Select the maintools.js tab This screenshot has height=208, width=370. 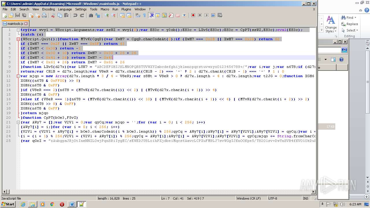[15, 24]
